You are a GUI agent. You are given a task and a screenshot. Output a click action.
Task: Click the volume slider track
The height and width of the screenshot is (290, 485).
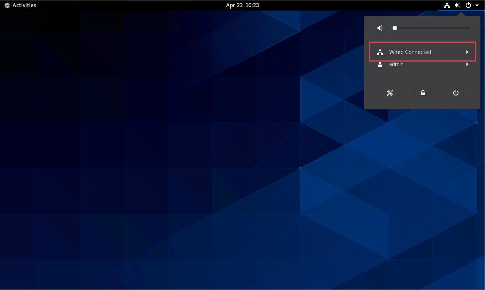430,28
